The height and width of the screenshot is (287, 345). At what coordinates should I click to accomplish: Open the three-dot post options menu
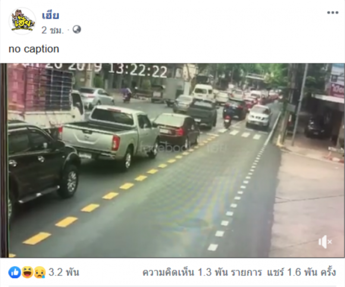(x=332, y=13)
